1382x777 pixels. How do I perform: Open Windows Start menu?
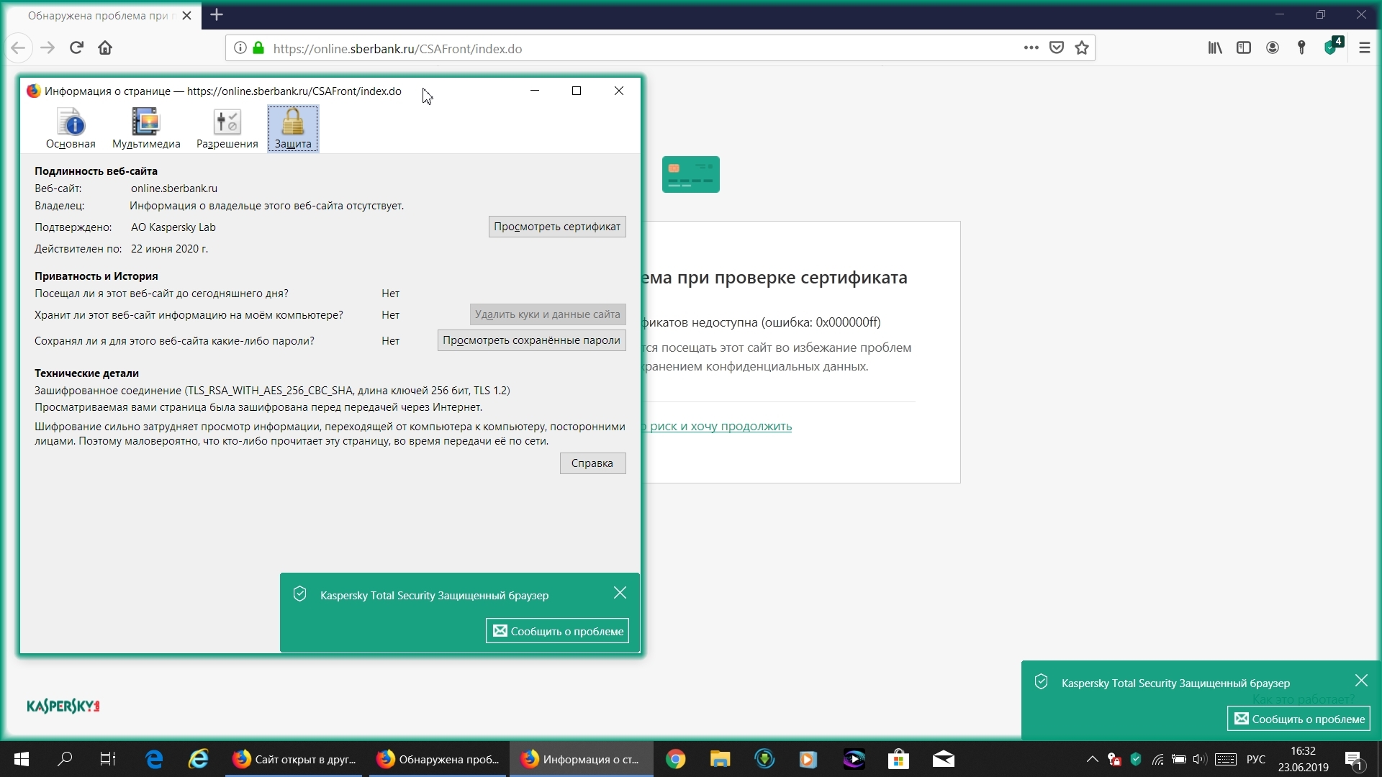pyautogui.click(x=21, y=759)
